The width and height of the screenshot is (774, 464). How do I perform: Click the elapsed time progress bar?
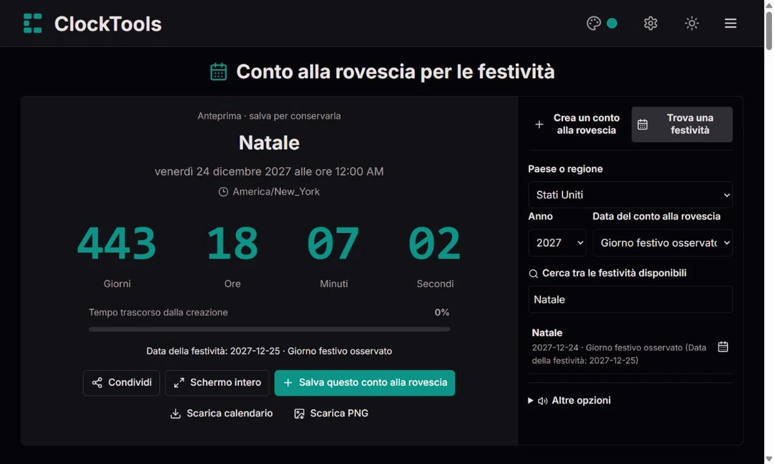[x=269, y=329]
